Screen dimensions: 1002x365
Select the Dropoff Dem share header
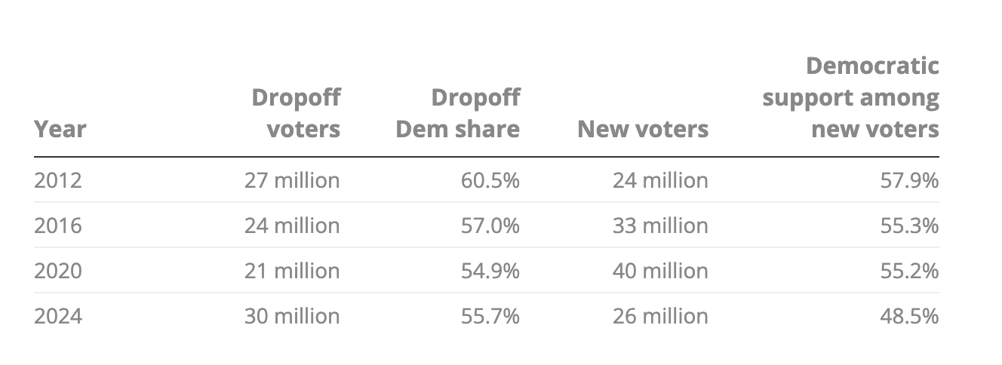(x=458, y=113)
